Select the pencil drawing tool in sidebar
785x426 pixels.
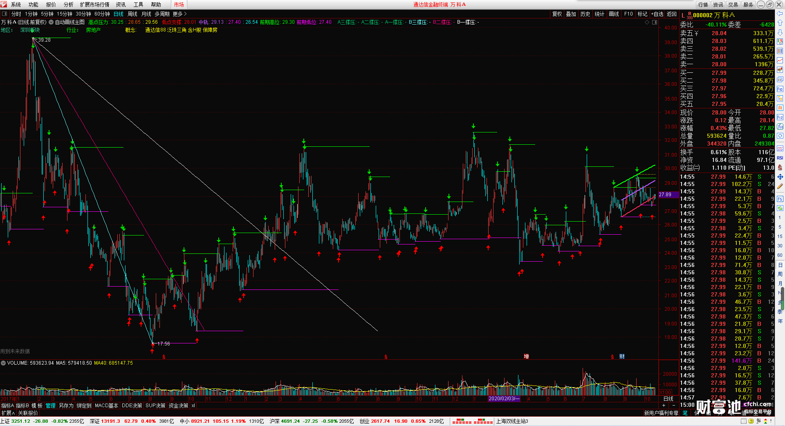click(780, 186)
